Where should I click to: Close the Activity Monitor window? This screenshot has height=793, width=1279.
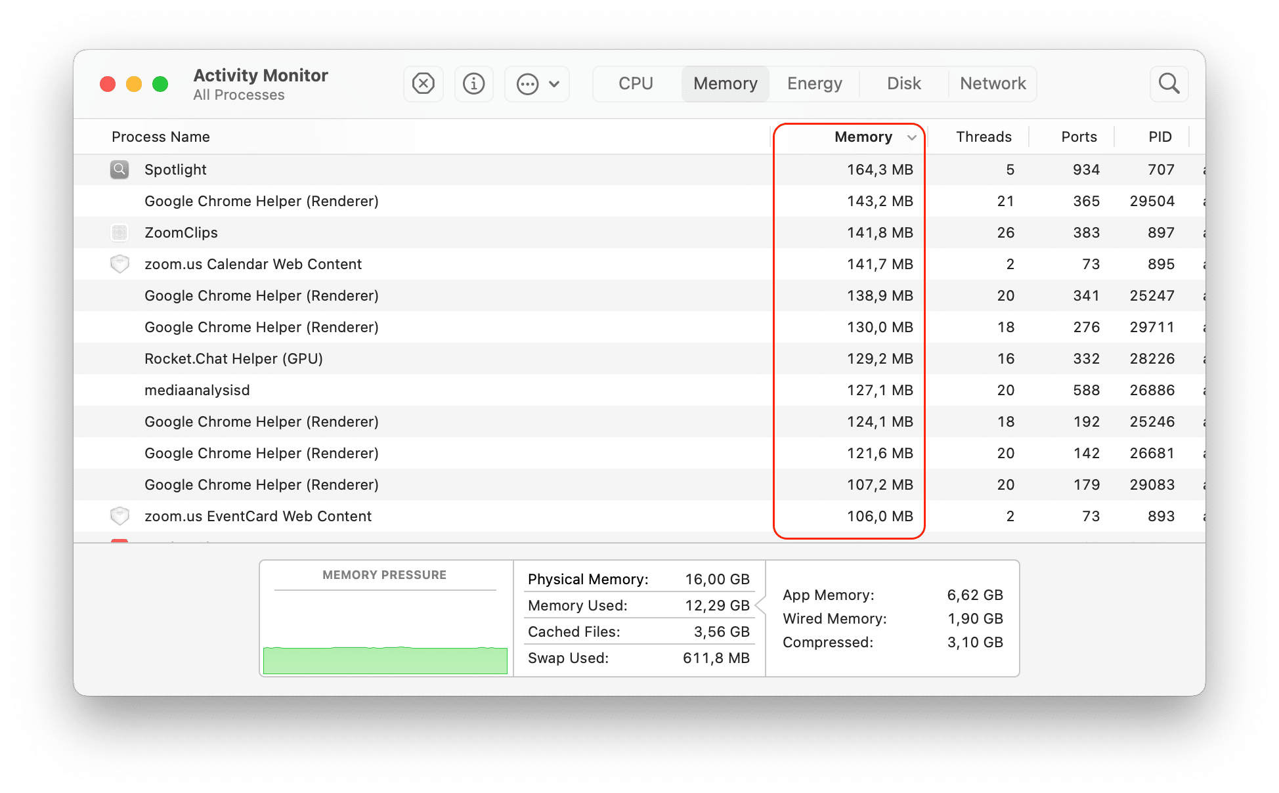tap(108, 84)
